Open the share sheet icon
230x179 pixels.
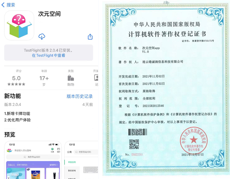pos(90,37)
